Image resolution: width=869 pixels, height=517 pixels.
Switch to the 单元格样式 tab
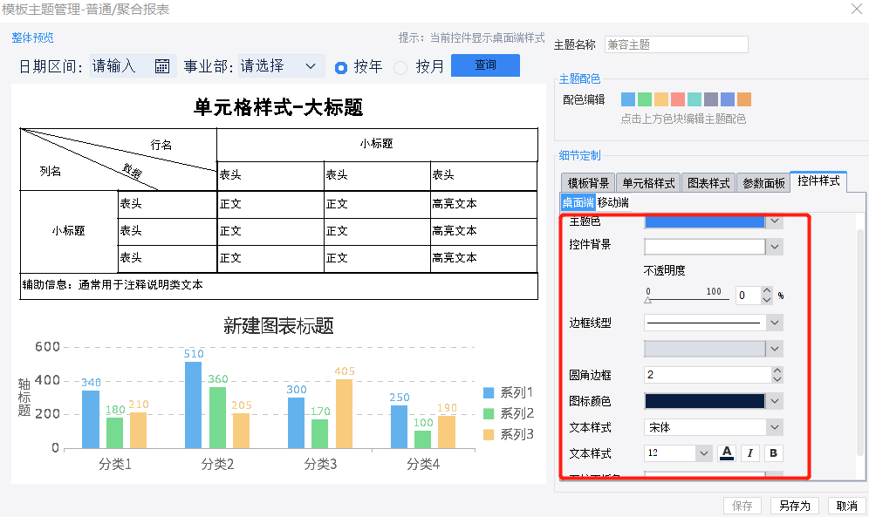pyautogui.click(x=648, y=183)
